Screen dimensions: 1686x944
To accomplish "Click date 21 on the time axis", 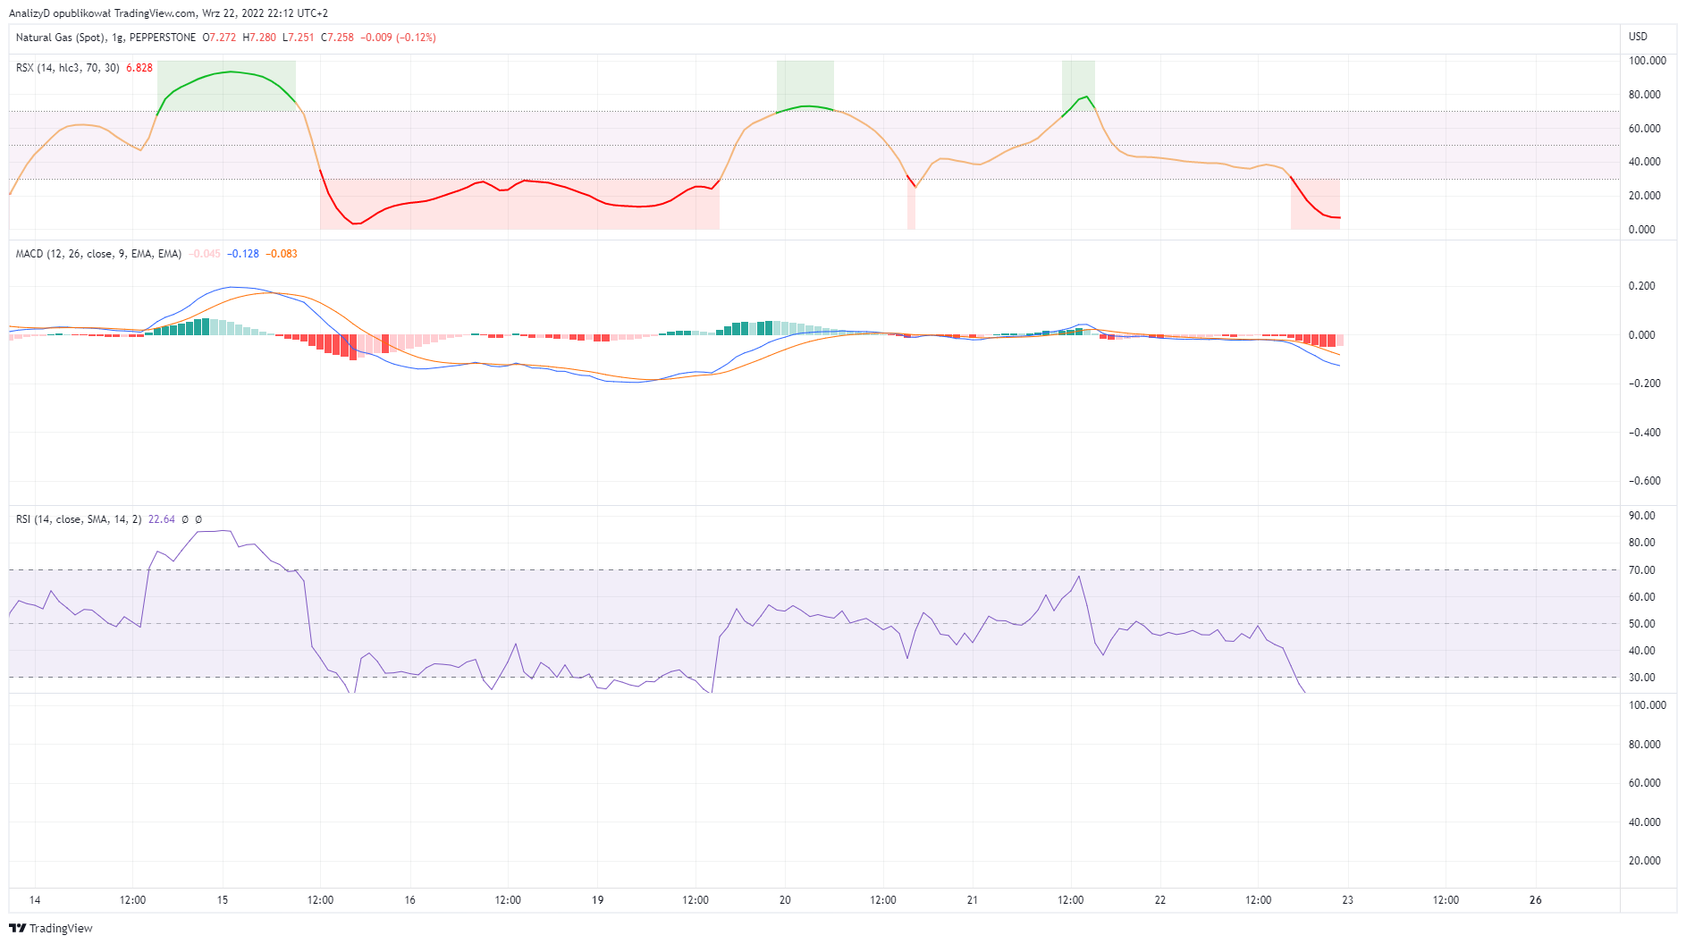I will click(x=973, y=900).
